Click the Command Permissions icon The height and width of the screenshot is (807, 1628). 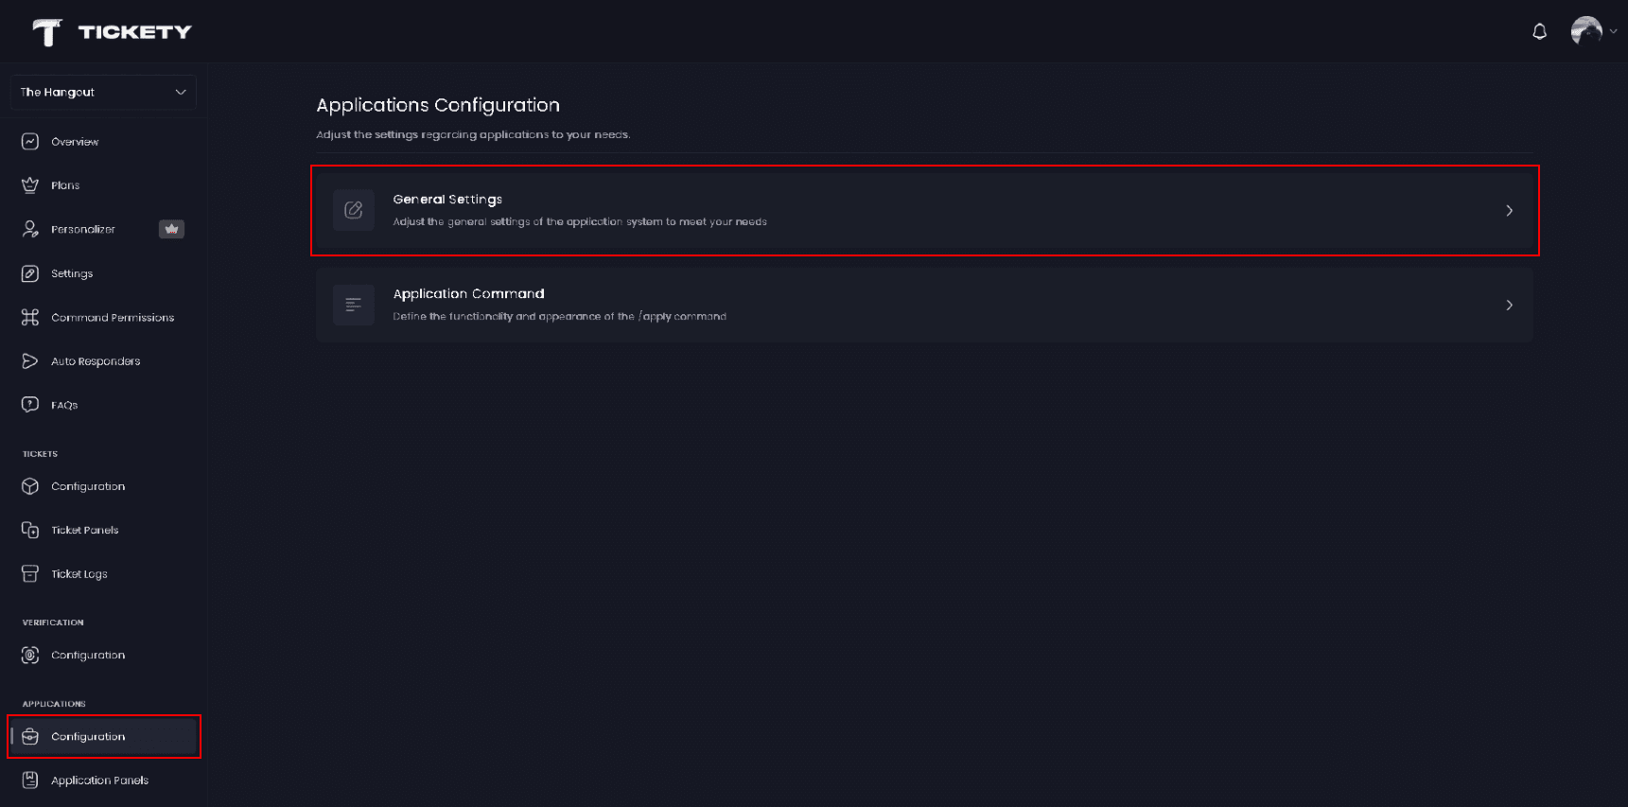coord(30,318)
